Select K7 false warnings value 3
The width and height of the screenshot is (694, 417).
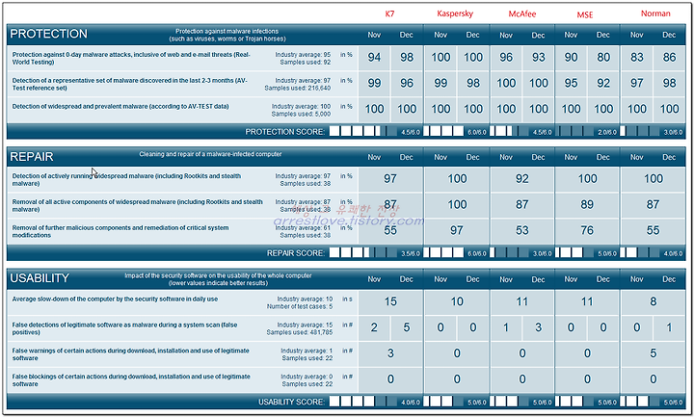point(390,353)
